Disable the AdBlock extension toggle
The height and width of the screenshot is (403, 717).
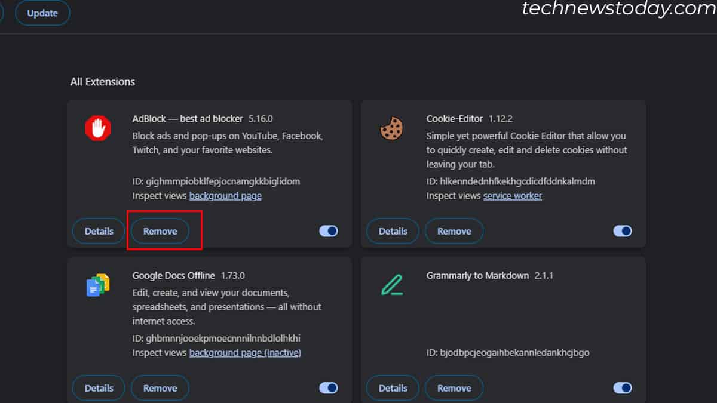[x=328, y=231]
